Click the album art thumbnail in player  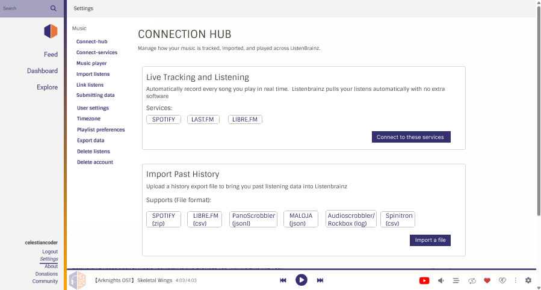pyautogui.click(x=78, y=280)
